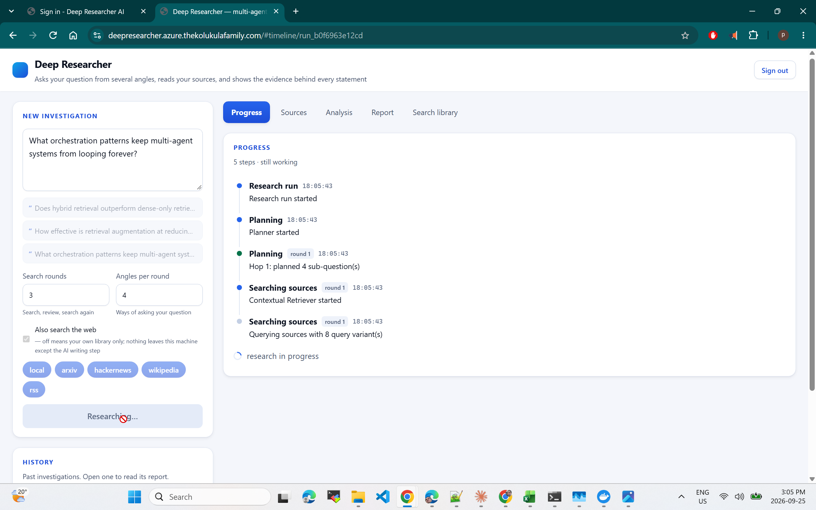Click the page vertical scrollbar
The height and width of the screenshot is (510, 816).
tap(812, 225)
